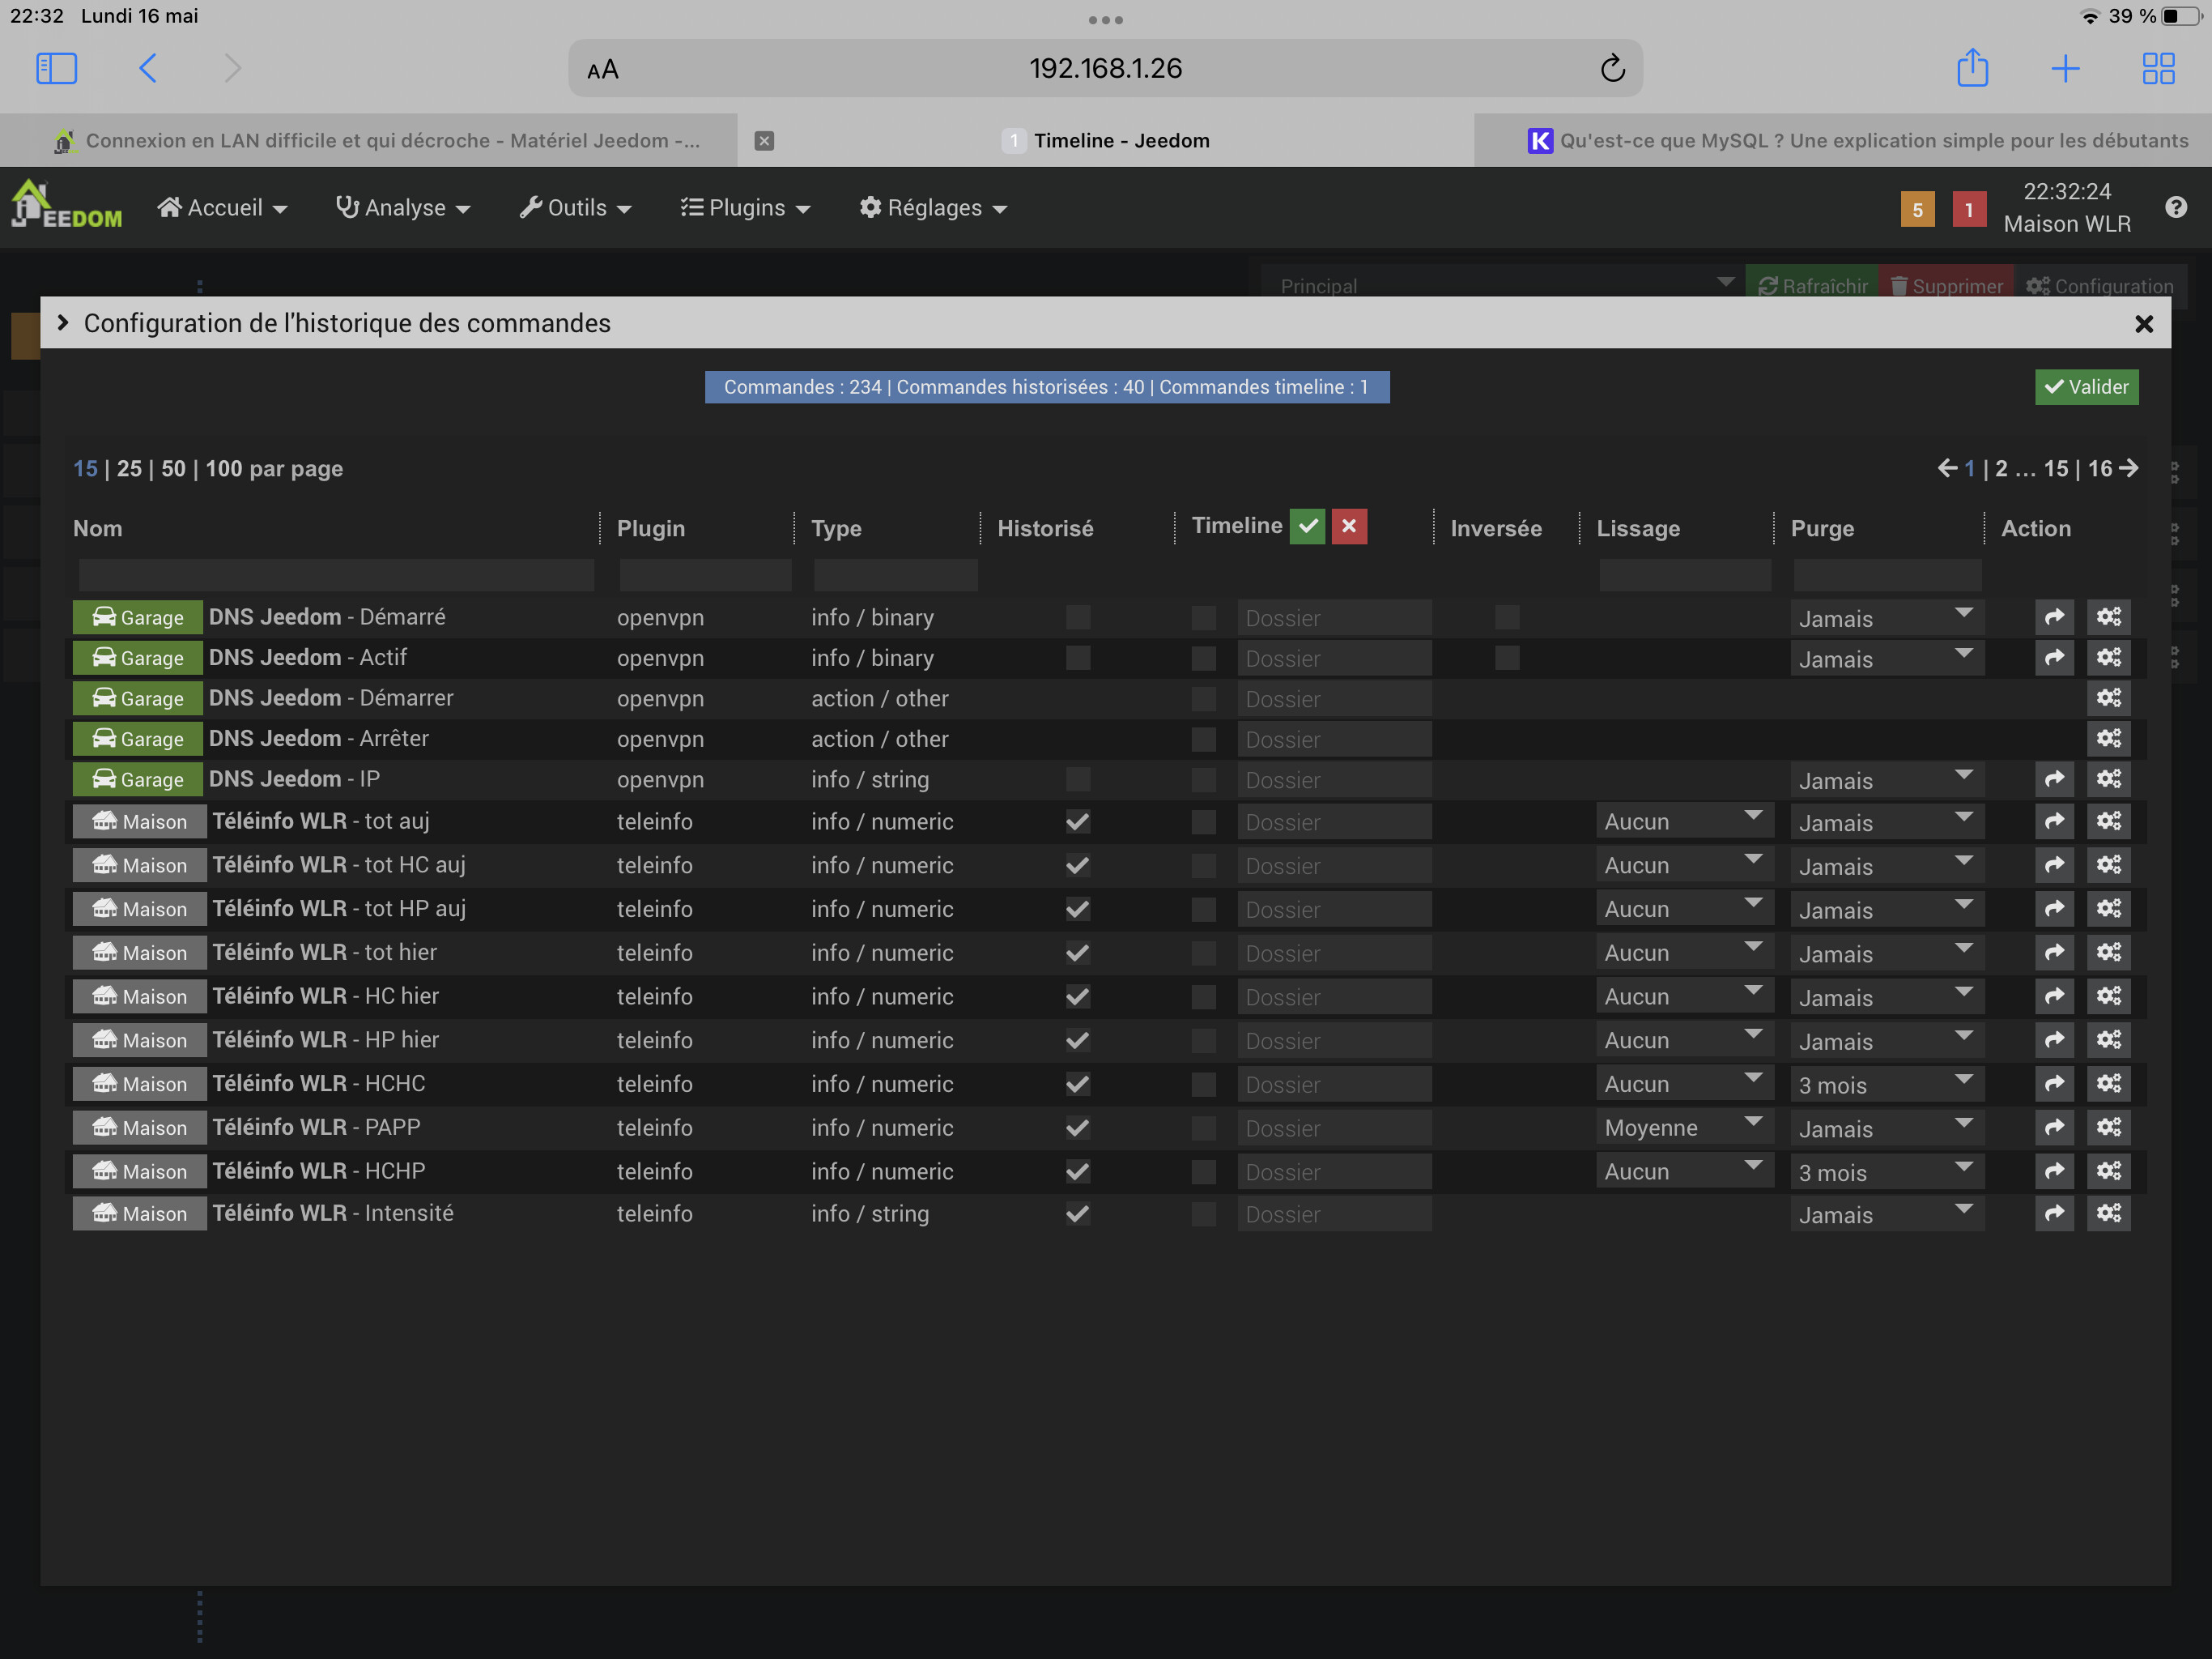Open Purge dropdown for Téléinfo WLR HCHC
This screenshot has width=2212, height=1659.
(x=1885, y=1085)
